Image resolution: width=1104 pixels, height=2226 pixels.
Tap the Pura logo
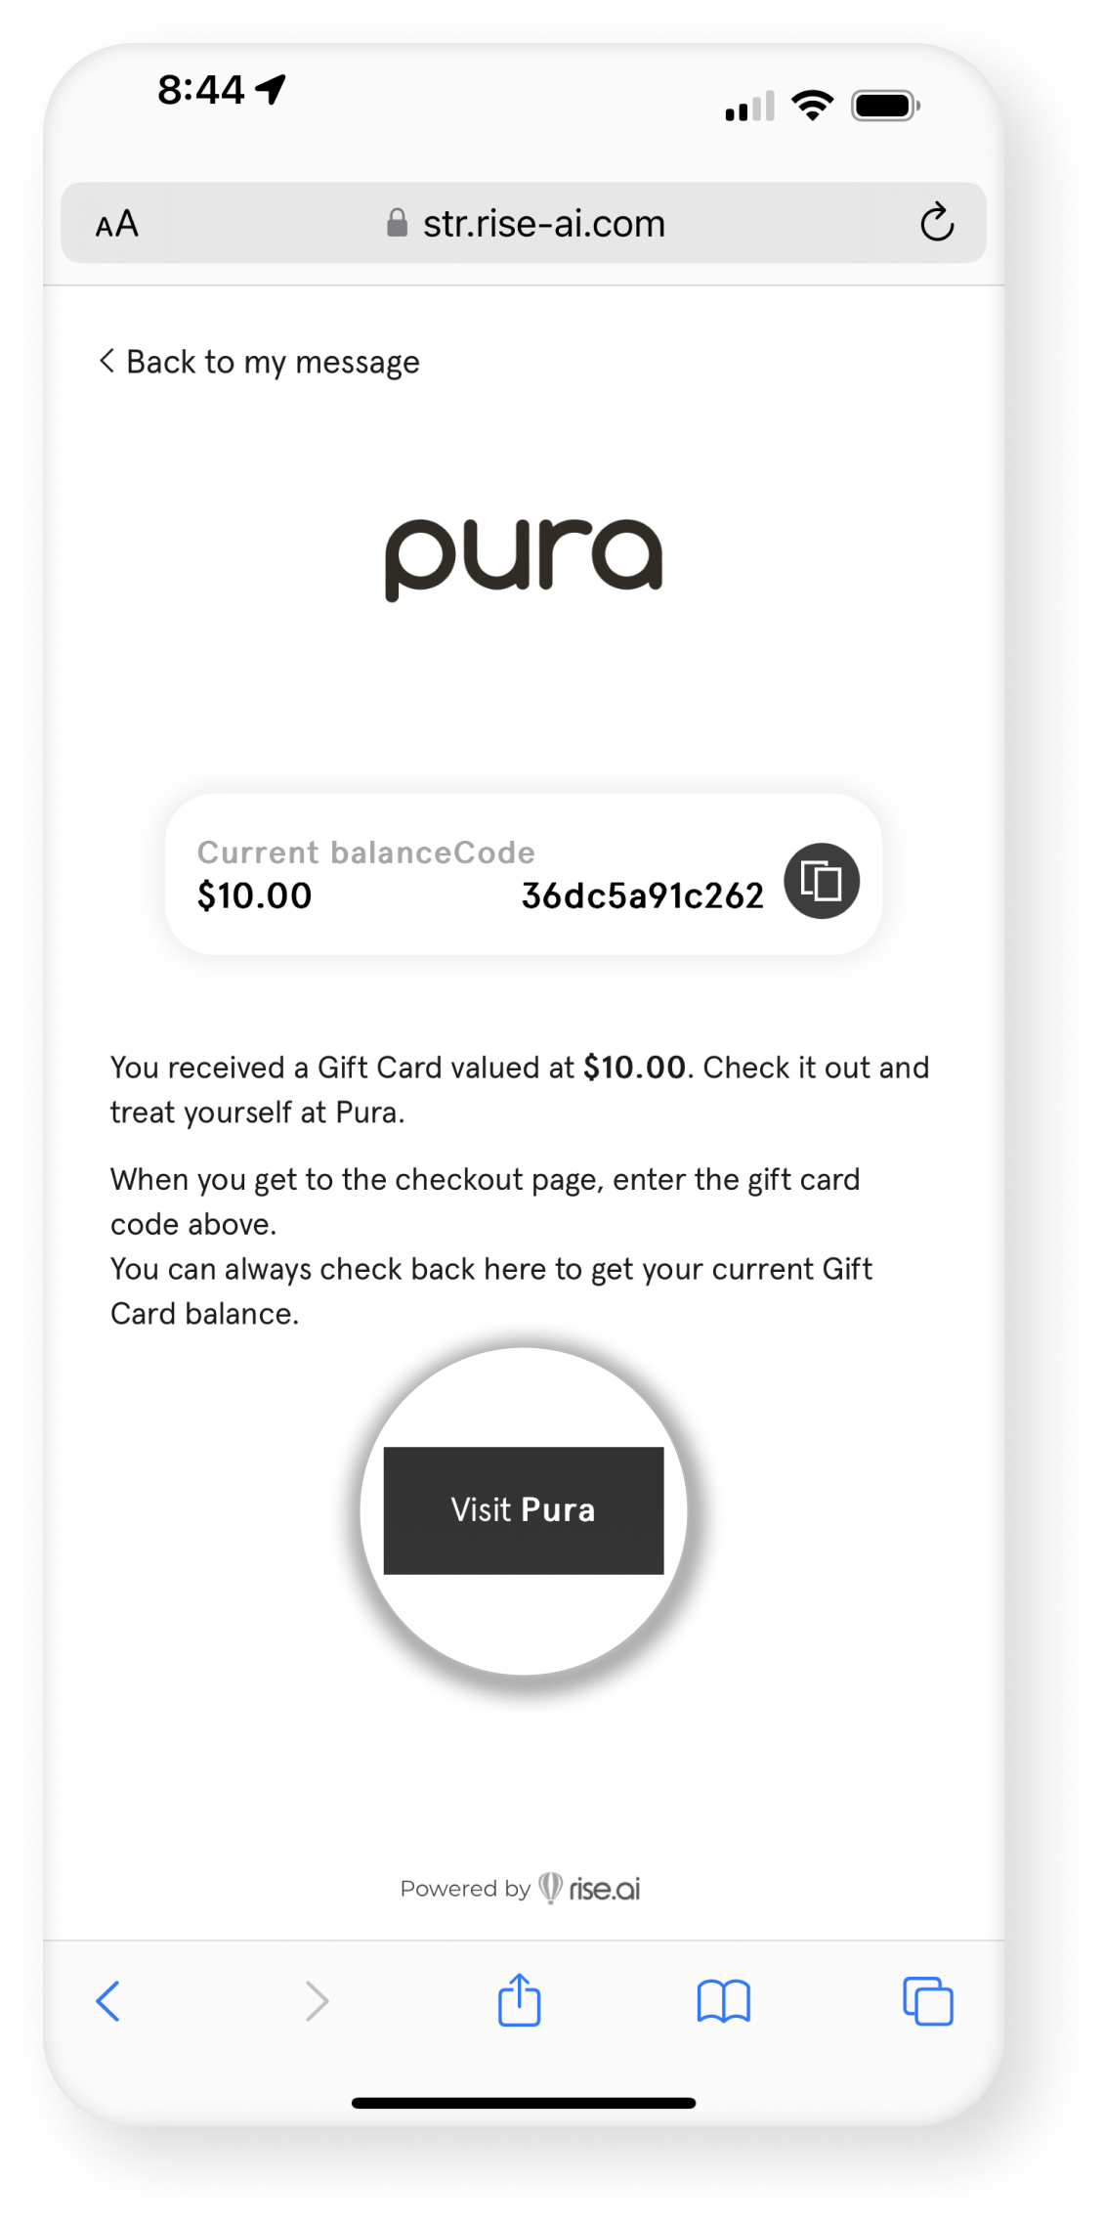tap(523, 559)
